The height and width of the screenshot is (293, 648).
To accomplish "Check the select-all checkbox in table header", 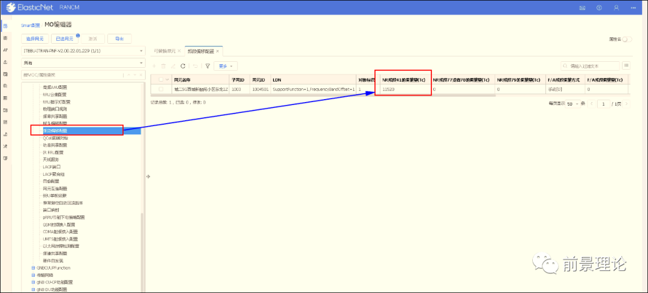I will pos(160,79).
